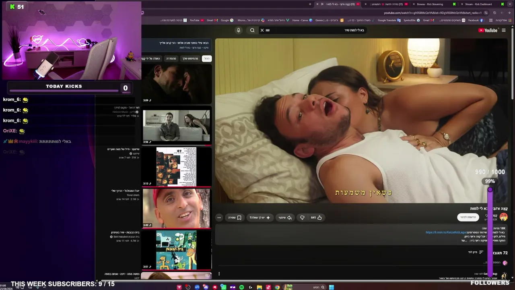Like the video with 641 likes
This screenshot has height=290, width=515.
(317, 217)
